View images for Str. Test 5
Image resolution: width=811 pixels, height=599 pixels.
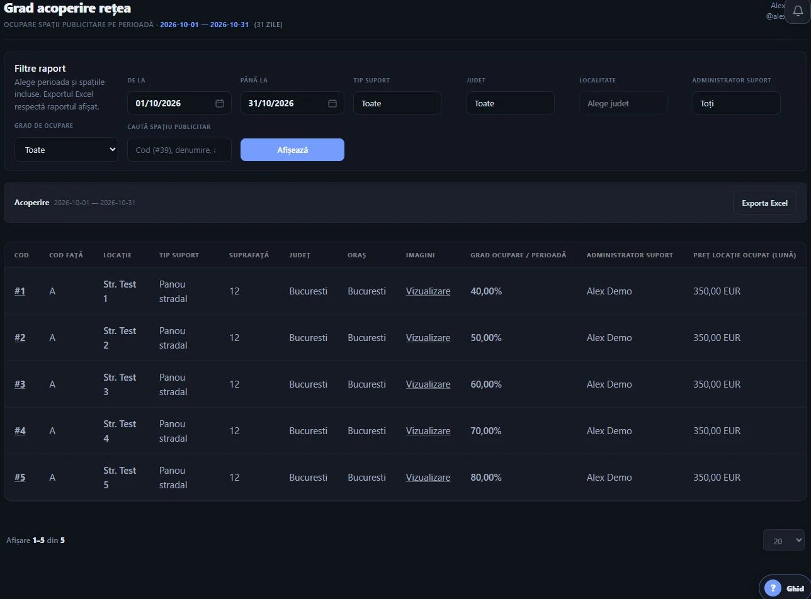pos(428,478)
